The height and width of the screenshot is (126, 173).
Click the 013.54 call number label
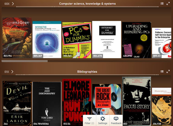(x=67, y=124)
